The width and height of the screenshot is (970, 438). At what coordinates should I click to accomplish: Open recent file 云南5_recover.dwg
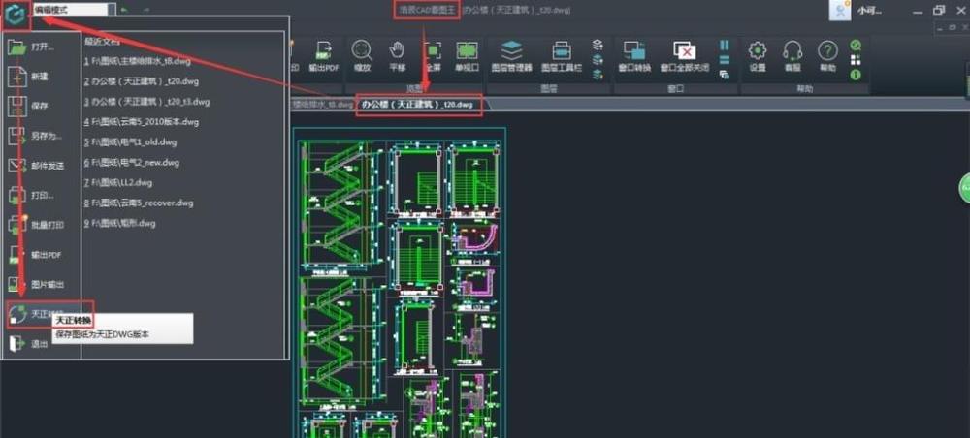pyautogui.click(x=139, y=203)
